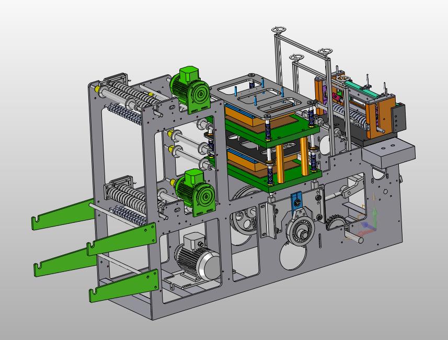This screenshot has height=340, width=448.
Task: Select the uppermost far-left green roll-holder arm
Action: click(x=63, y=214)
